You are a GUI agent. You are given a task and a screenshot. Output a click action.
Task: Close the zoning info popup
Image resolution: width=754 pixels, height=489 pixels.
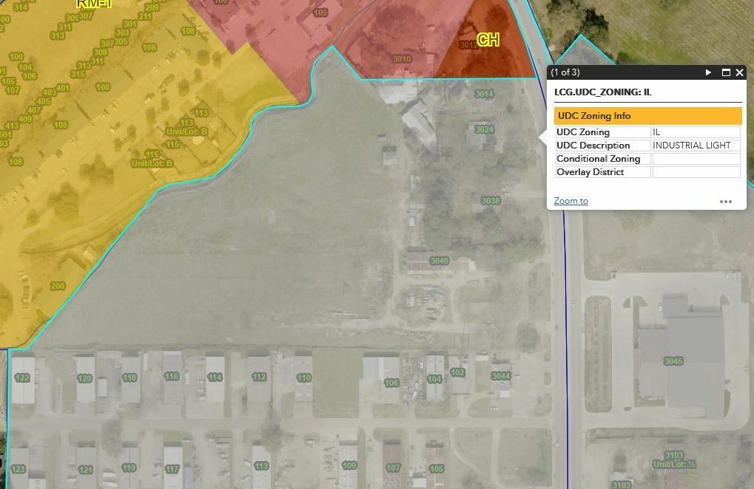coord(739,72)
